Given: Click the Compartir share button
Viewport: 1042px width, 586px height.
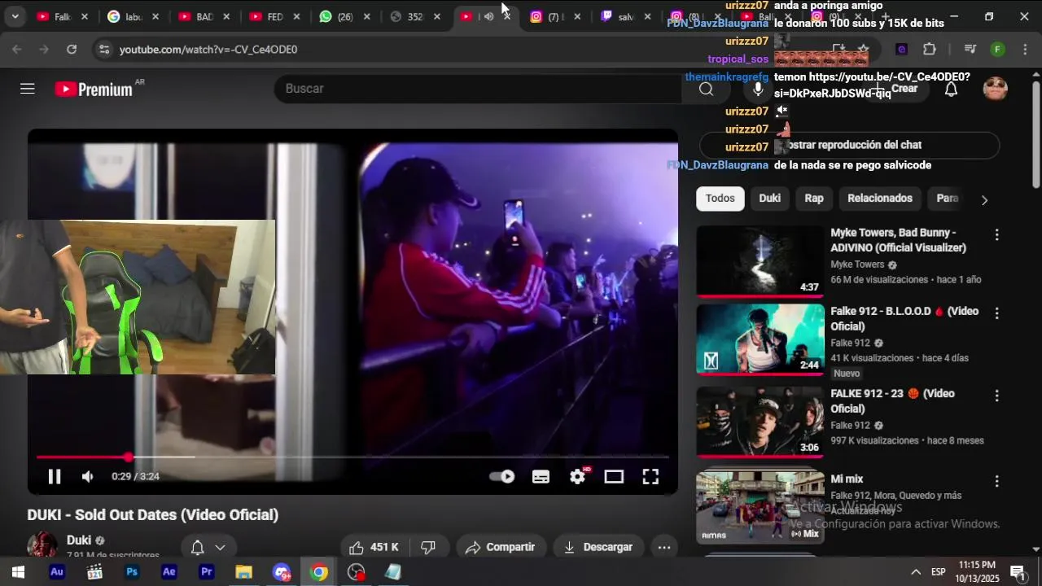Looking at the screenshot, I should click(500, 548).
